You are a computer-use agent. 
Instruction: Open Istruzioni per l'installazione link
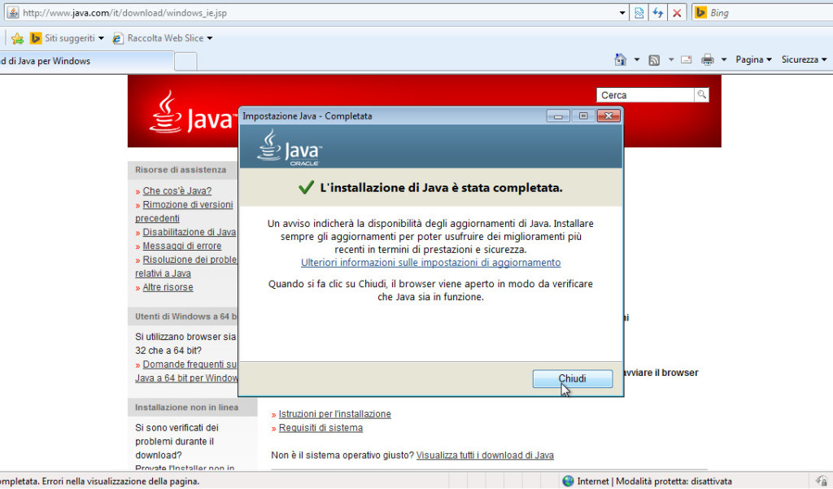(x=334, y=414)
